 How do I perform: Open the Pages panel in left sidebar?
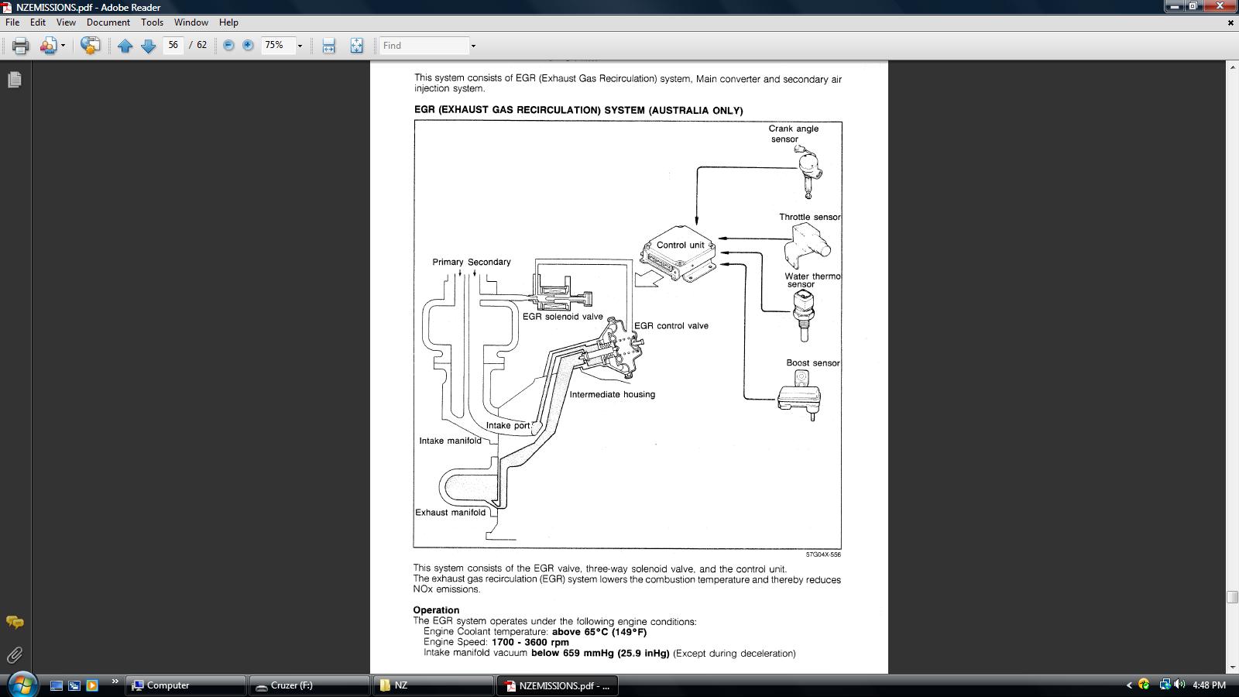(15, 80)
